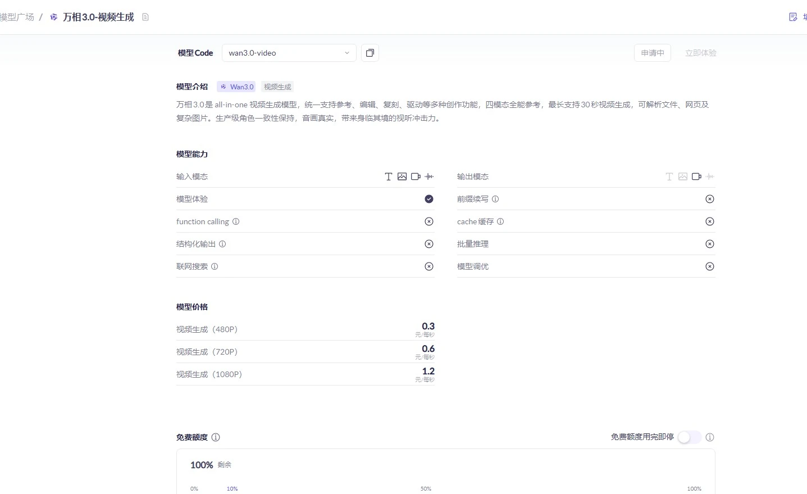This screenshot has width=807, height=494.
Task: Click the 模型体验 label
Action: click(x=192, y=199)
